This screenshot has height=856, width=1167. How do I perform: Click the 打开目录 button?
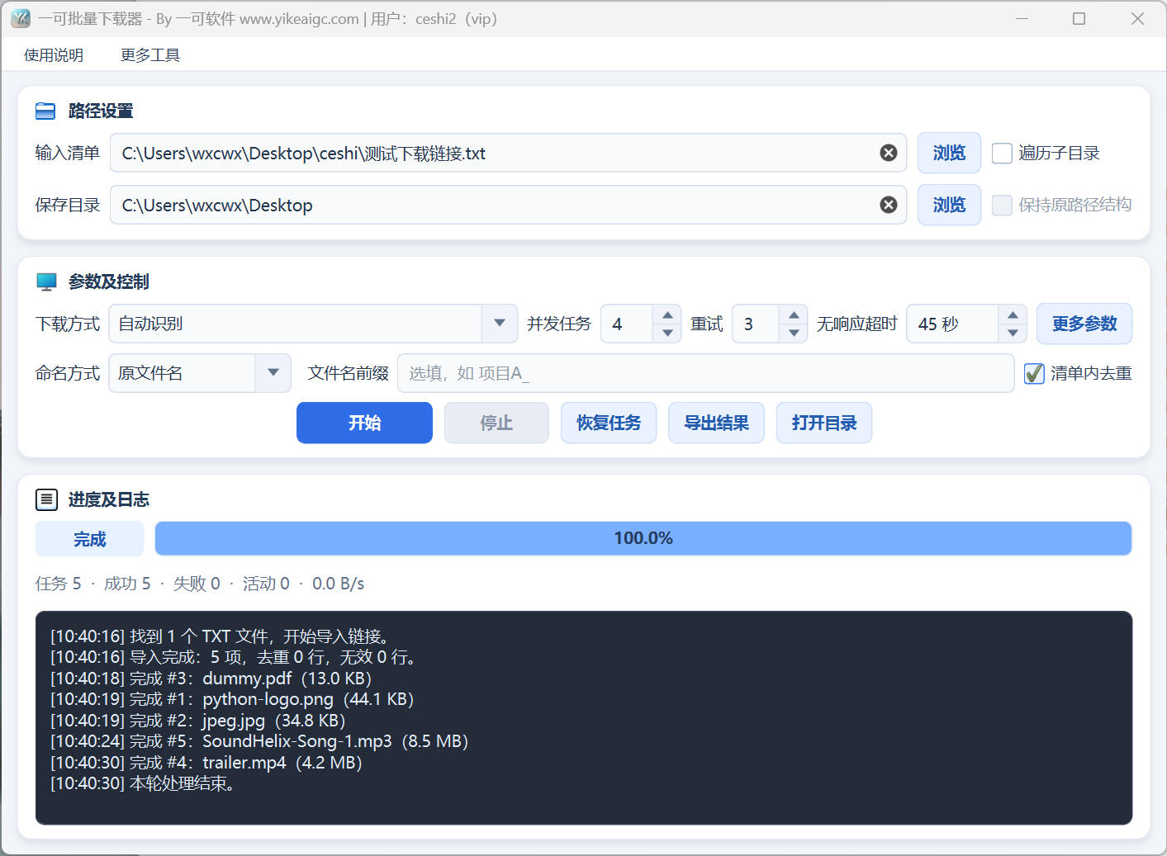(824, 423)
